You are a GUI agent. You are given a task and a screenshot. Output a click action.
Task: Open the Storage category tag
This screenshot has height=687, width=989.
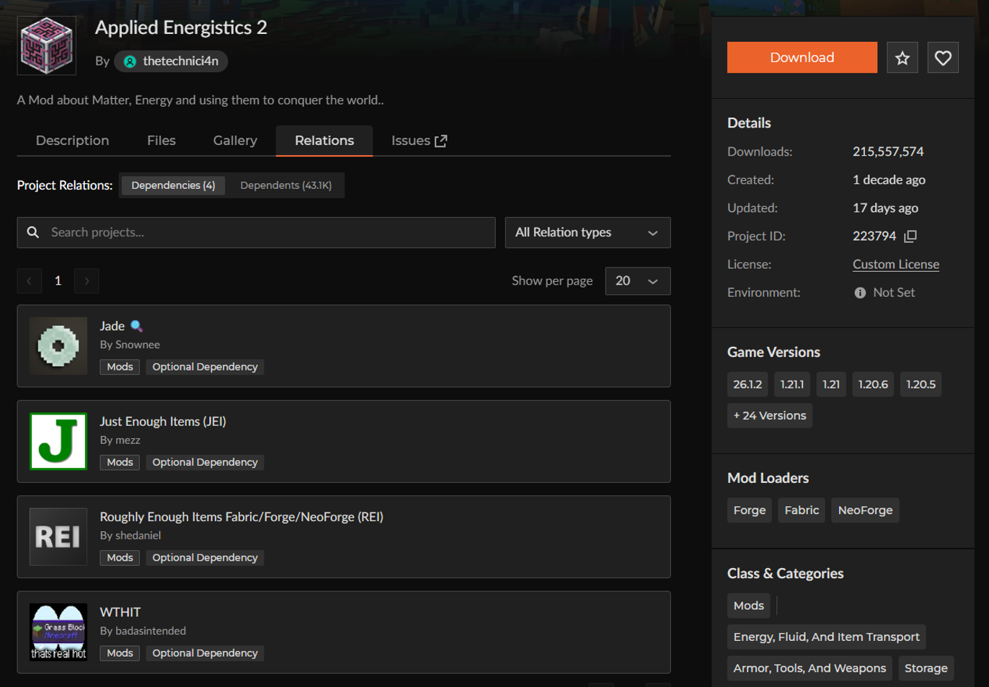tap(926, 668)
